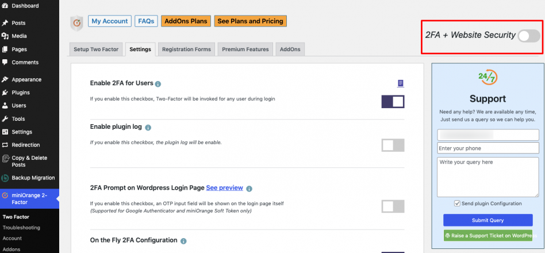
Task: Open Troubleshooting submenu item
Action: click(x=21, y=228)
